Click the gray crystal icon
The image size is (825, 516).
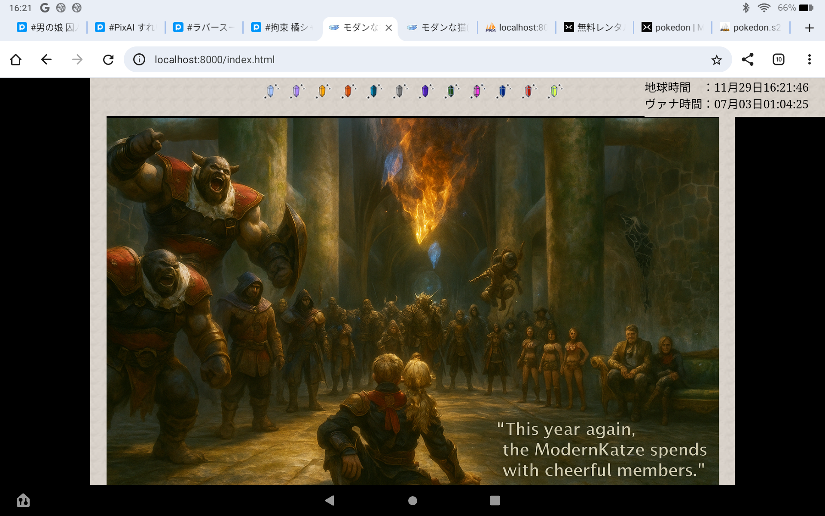(399, 91)
